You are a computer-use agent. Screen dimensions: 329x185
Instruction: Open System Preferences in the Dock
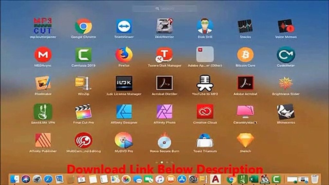[x=193, y=179]
